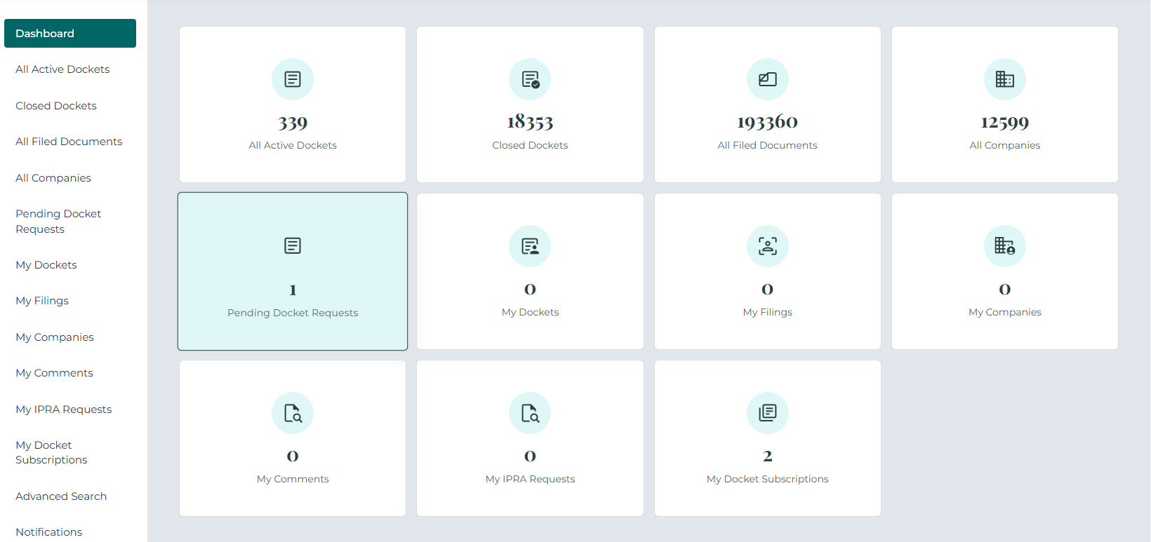Click the My IPRA Requests card icon
This screenshot has height=542, width=1151.
[x=530, y=413]
